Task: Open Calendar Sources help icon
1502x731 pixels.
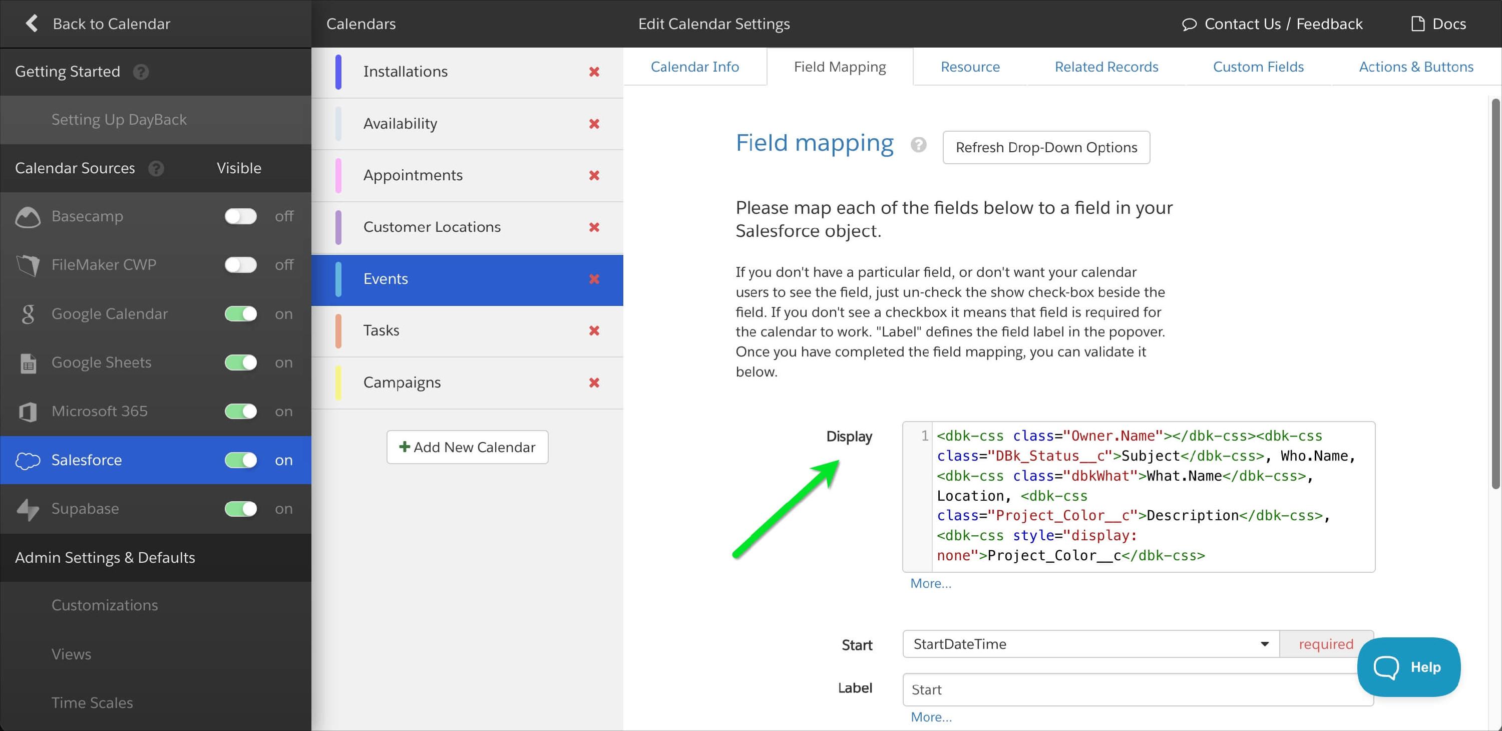Action: (x=156, y=168)
